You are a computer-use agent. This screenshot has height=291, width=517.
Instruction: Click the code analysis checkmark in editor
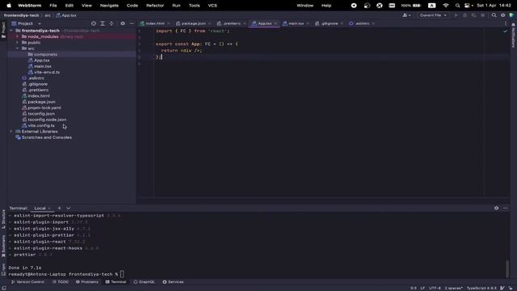click(506, 31)
